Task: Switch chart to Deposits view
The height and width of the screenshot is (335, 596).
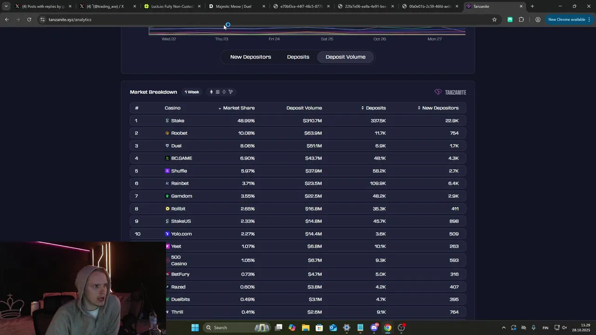Action: 298,57
